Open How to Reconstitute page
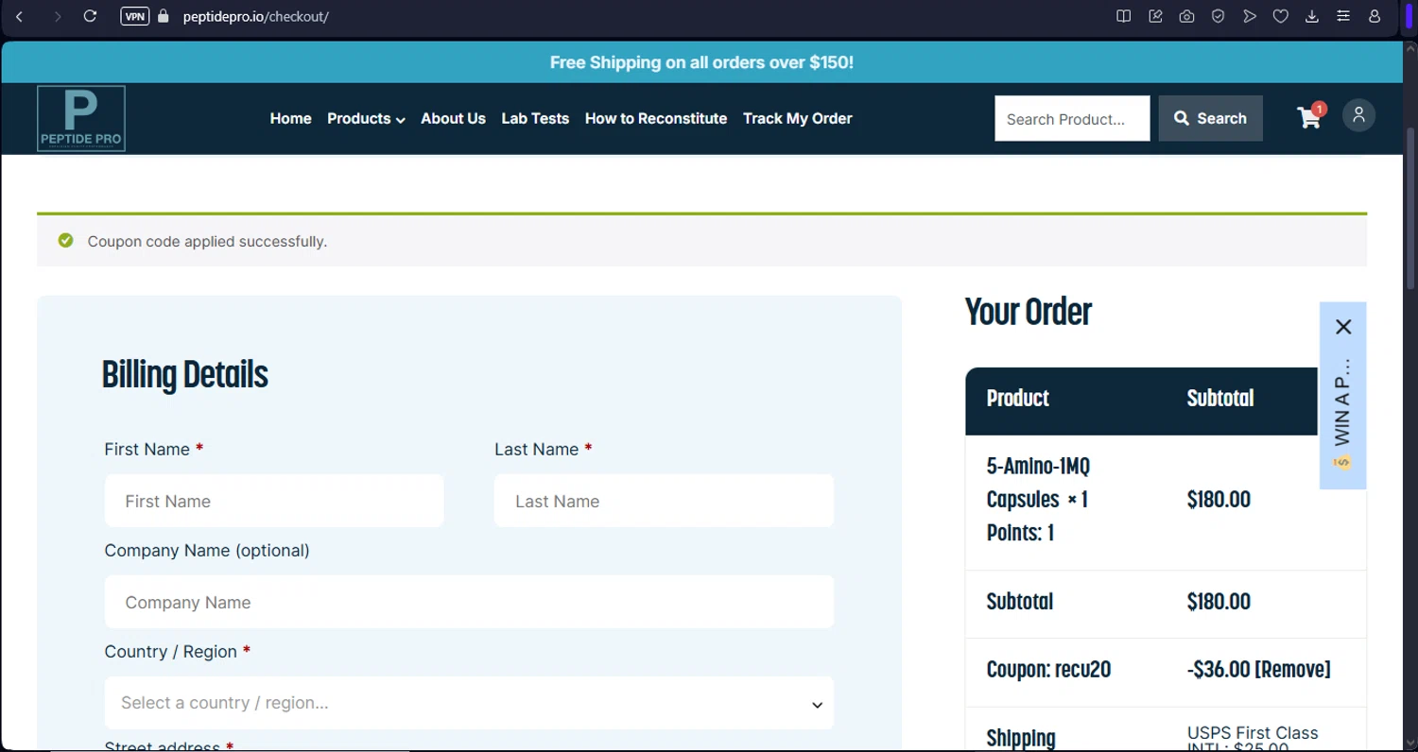 point(656,118)
